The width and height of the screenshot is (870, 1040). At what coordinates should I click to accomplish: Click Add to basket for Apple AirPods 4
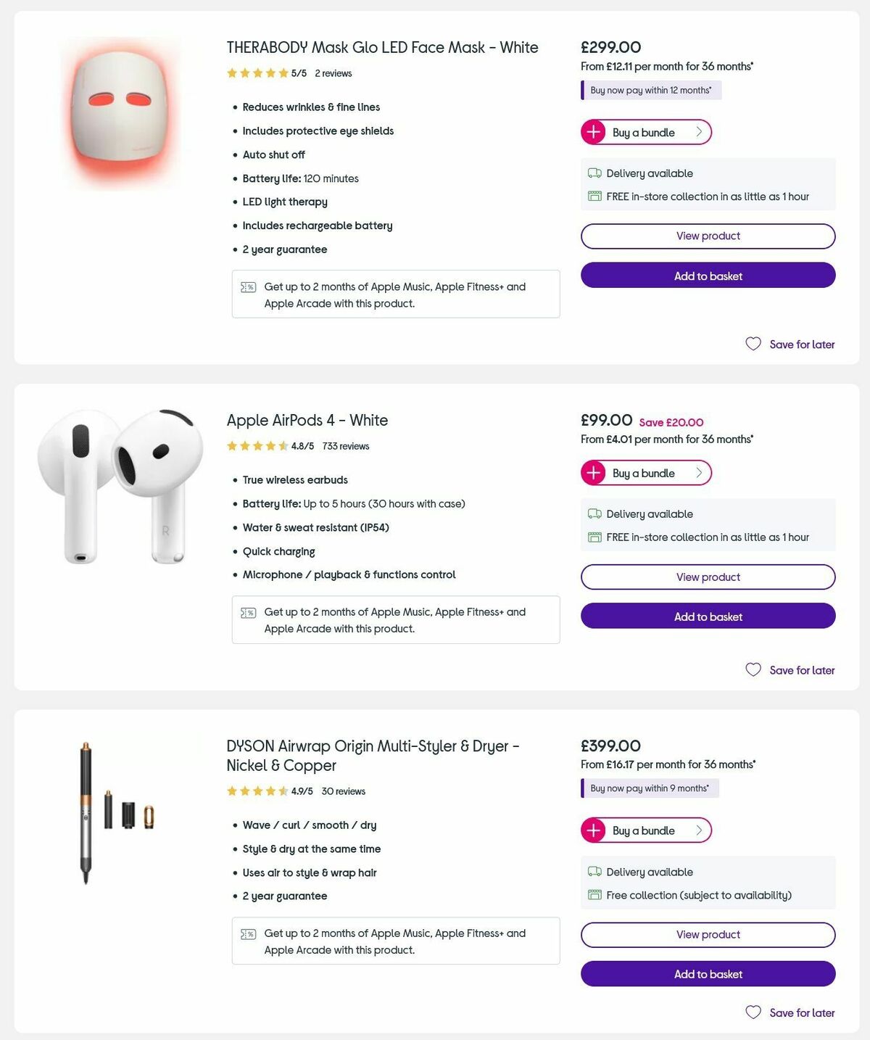pos(708,616)
